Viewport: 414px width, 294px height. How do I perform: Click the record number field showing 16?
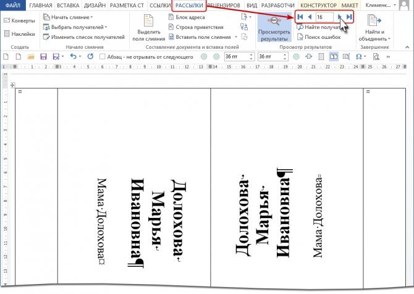point(324,17)
